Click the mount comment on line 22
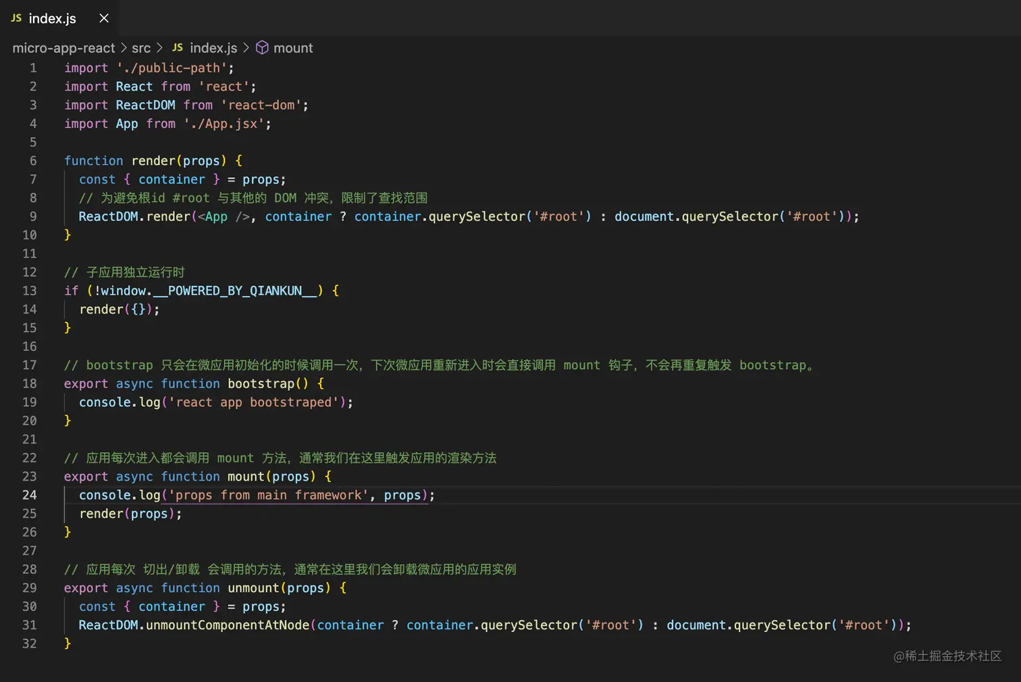Screen dimensions: 1021x682 pyautogui.click(x=280, y=458)
